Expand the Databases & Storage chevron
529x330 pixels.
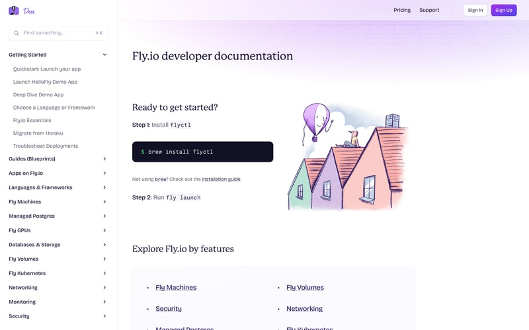tap(104, 244)
